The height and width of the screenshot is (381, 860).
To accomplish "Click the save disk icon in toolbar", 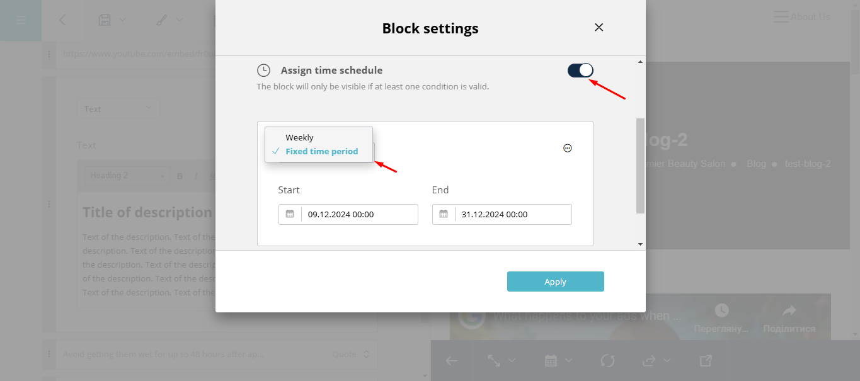I will point(105,20).
